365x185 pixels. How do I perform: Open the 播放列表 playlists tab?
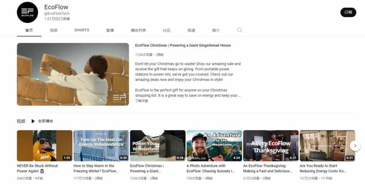[138, 30]
